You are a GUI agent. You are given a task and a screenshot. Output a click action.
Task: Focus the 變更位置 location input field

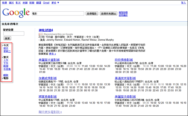pyautogui.click(x=14, y=33)
